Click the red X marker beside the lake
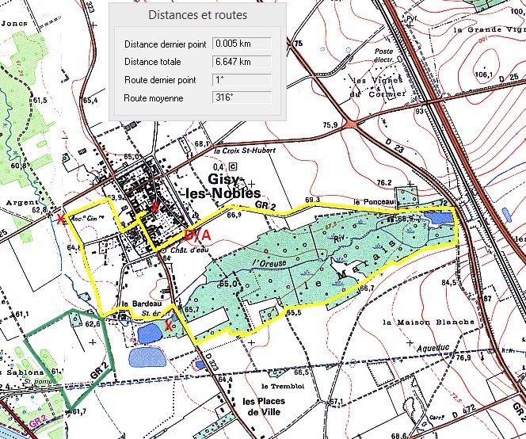526x439 pixels. [168, 325]
